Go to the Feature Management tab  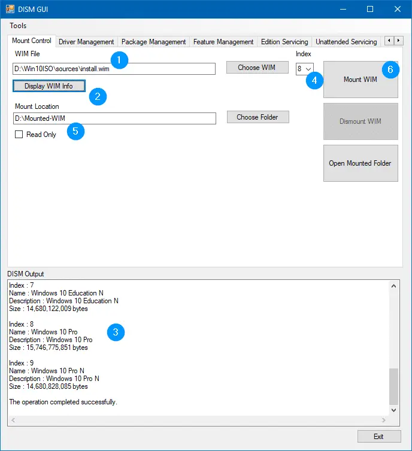pyautogui.click(x=223, y=42)
